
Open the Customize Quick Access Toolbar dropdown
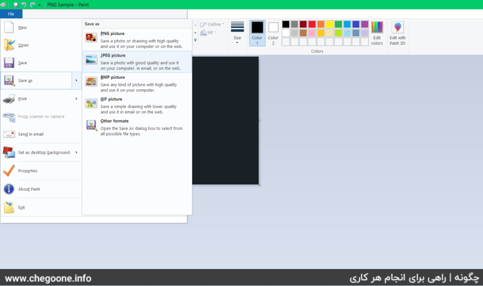pos(40,5)
